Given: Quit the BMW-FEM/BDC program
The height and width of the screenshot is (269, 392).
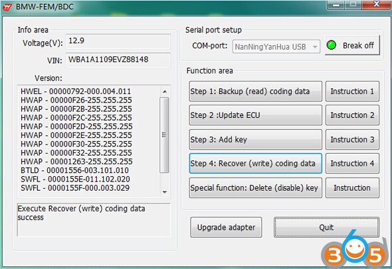Looking at the screenshot, I should coord(326,227).
